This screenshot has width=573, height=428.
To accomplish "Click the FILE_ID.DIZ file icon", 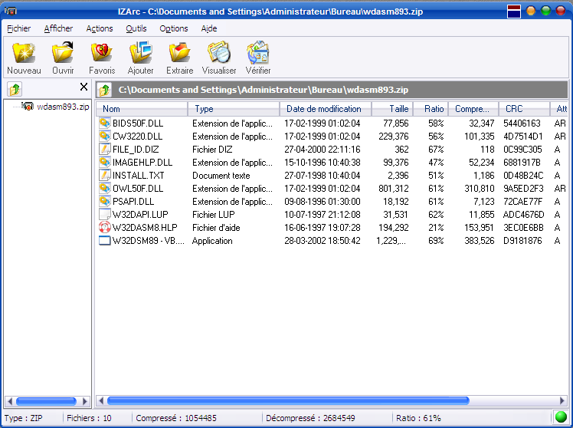I will click(x=104, y=150).
